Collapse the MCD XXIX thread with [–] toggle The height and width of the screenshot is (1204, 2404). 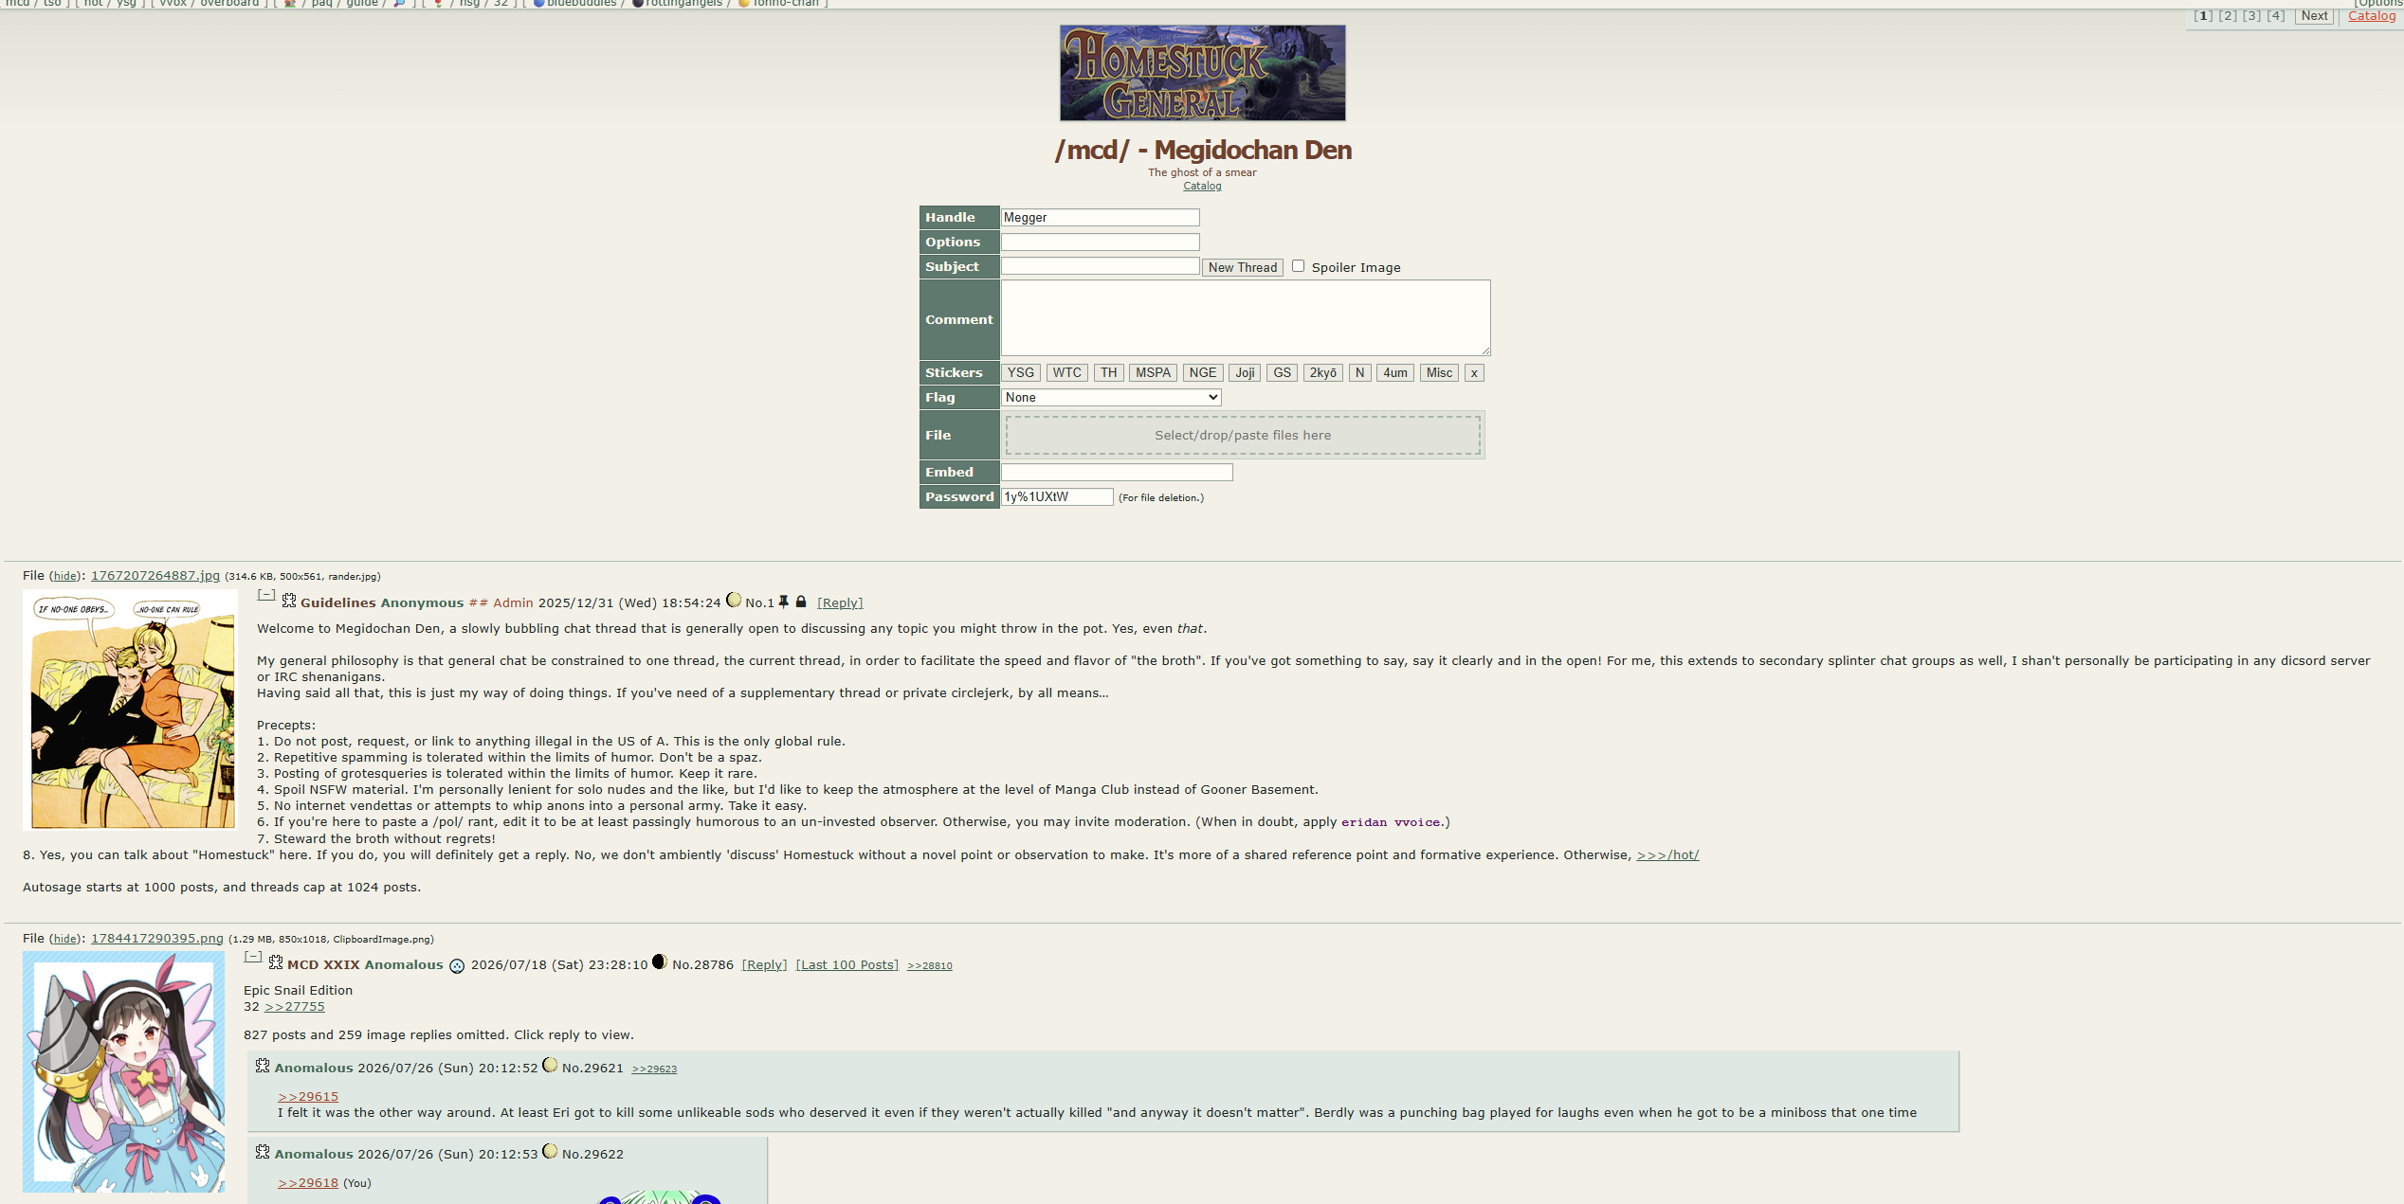click(x=253, y=958)
